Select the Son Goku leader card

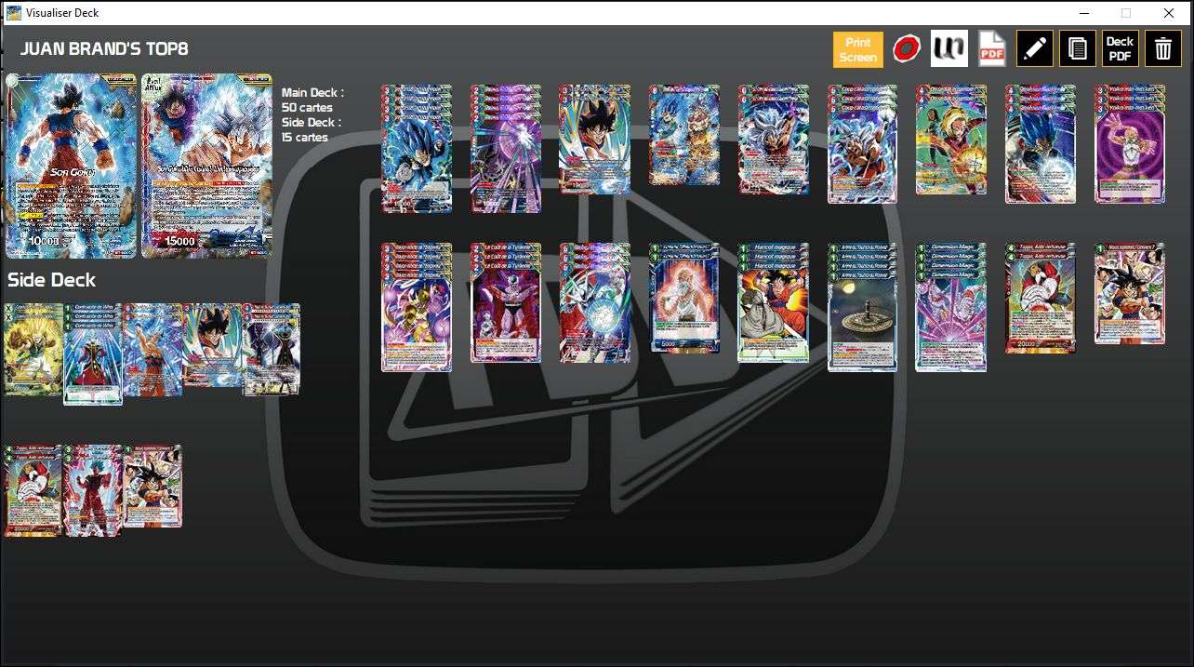[x=70, y=167]
